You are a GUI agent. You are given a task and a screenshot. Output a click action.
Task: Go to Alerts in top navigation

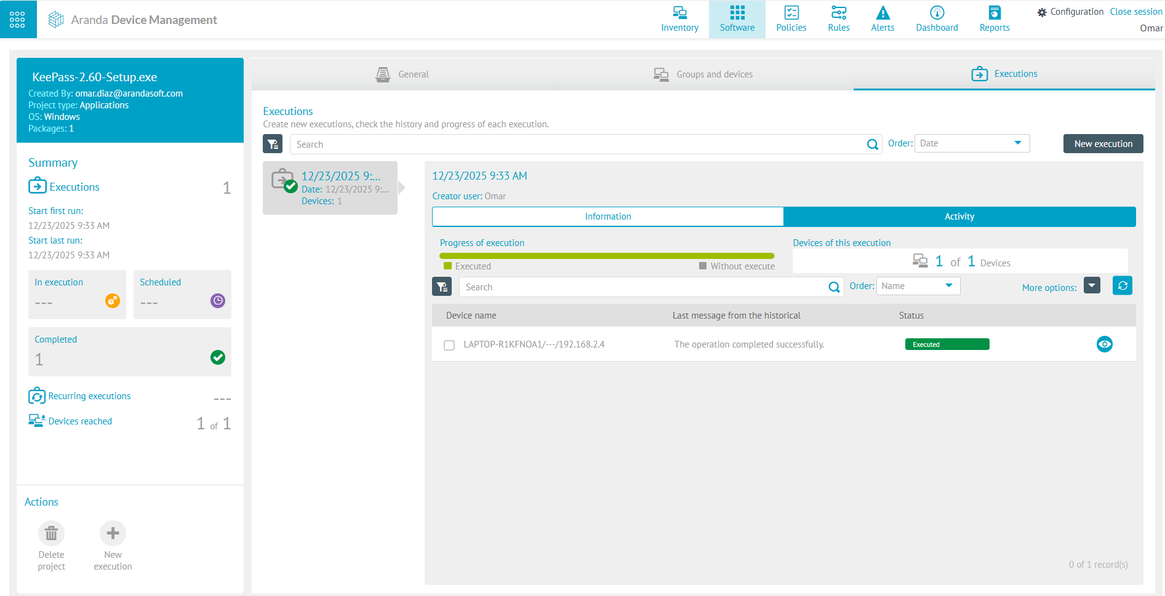(883, 20)
